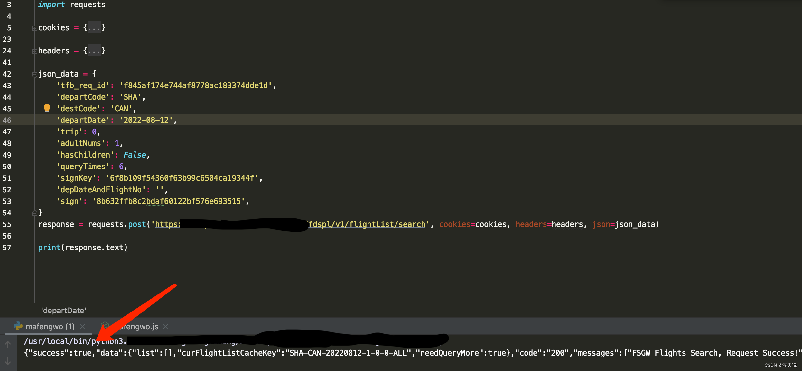Click the Python icon on mafengwo (1) tab
The height and width of the screenshot is (371, 802).
[x=18, y=326]
